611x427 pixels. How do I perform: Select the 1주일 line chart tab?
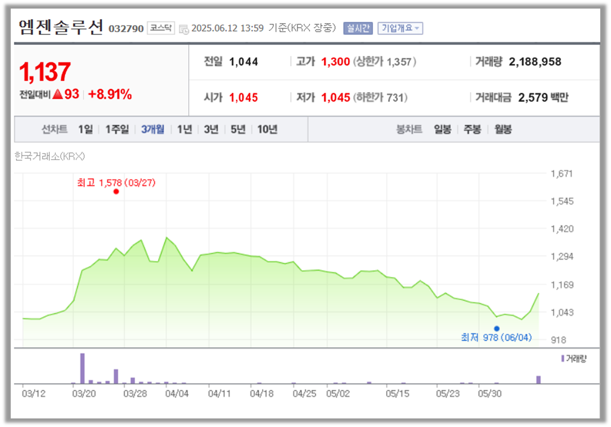coord(117,129)
